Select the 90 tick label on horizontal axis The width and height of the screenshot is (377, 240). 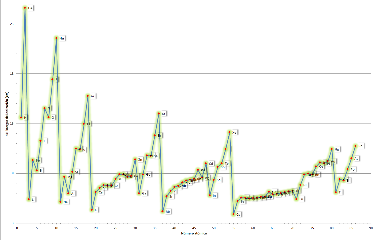pyautogui.click(x=371, y=228)
